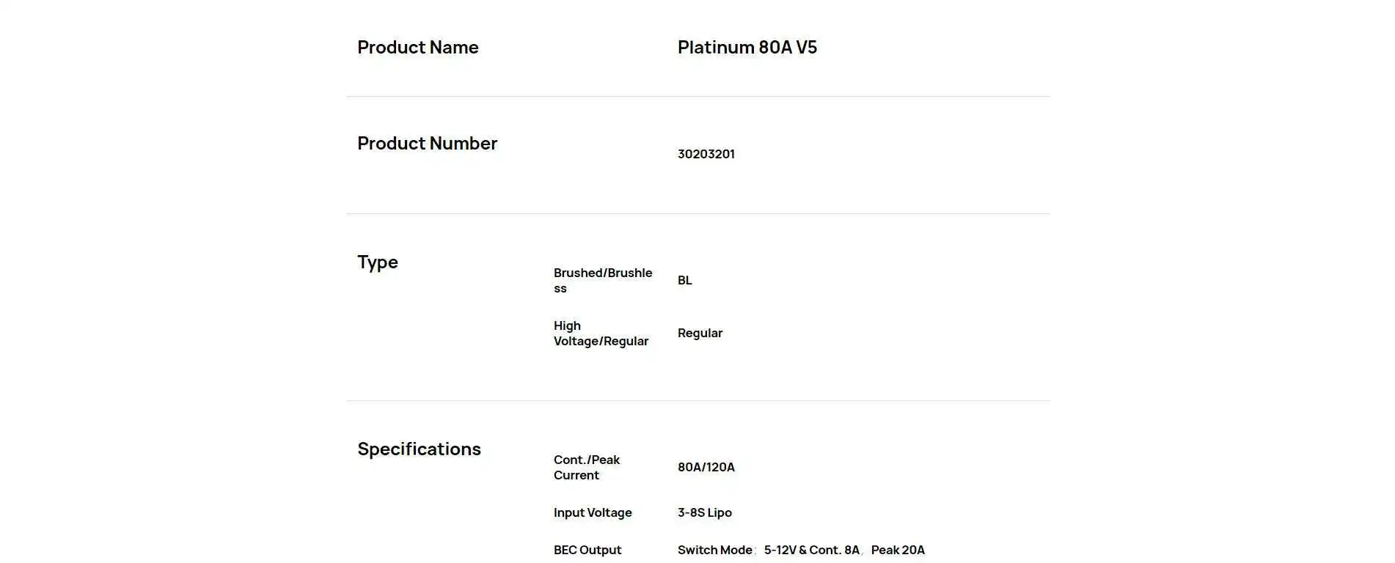The image size is (1395, 563).
Task: Click the Product Name heading
Action: (x=417, y=48)
